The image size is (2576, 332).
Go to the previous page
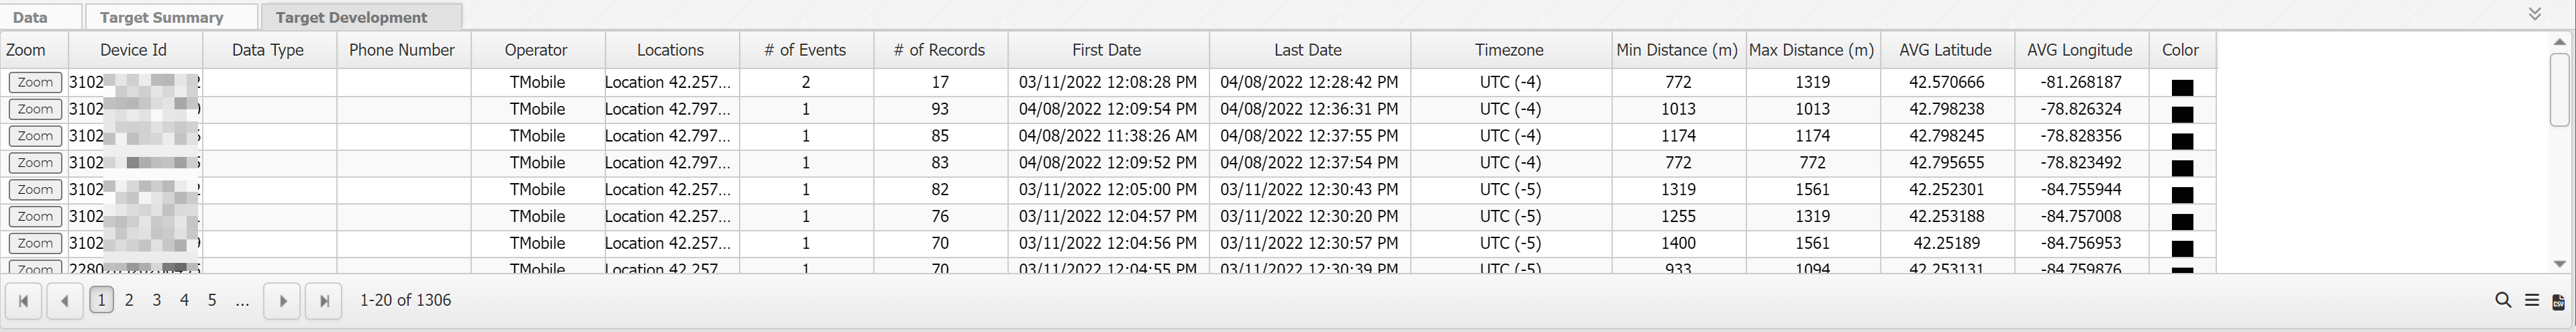point(65,300)
